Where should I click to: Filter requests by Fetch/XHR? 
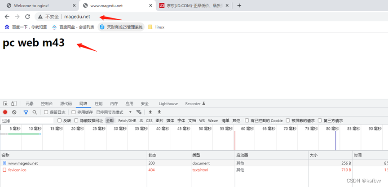[127, 120]
